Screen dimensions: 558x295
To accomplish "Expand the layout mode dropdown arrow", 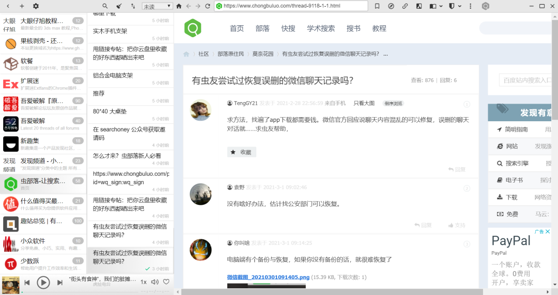I will [x=441, y=6].
